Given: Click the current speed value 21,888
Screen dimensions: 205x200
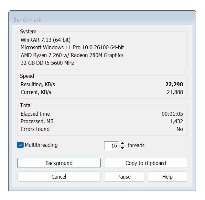Looking at the screenshot, I should click(175, 92).
